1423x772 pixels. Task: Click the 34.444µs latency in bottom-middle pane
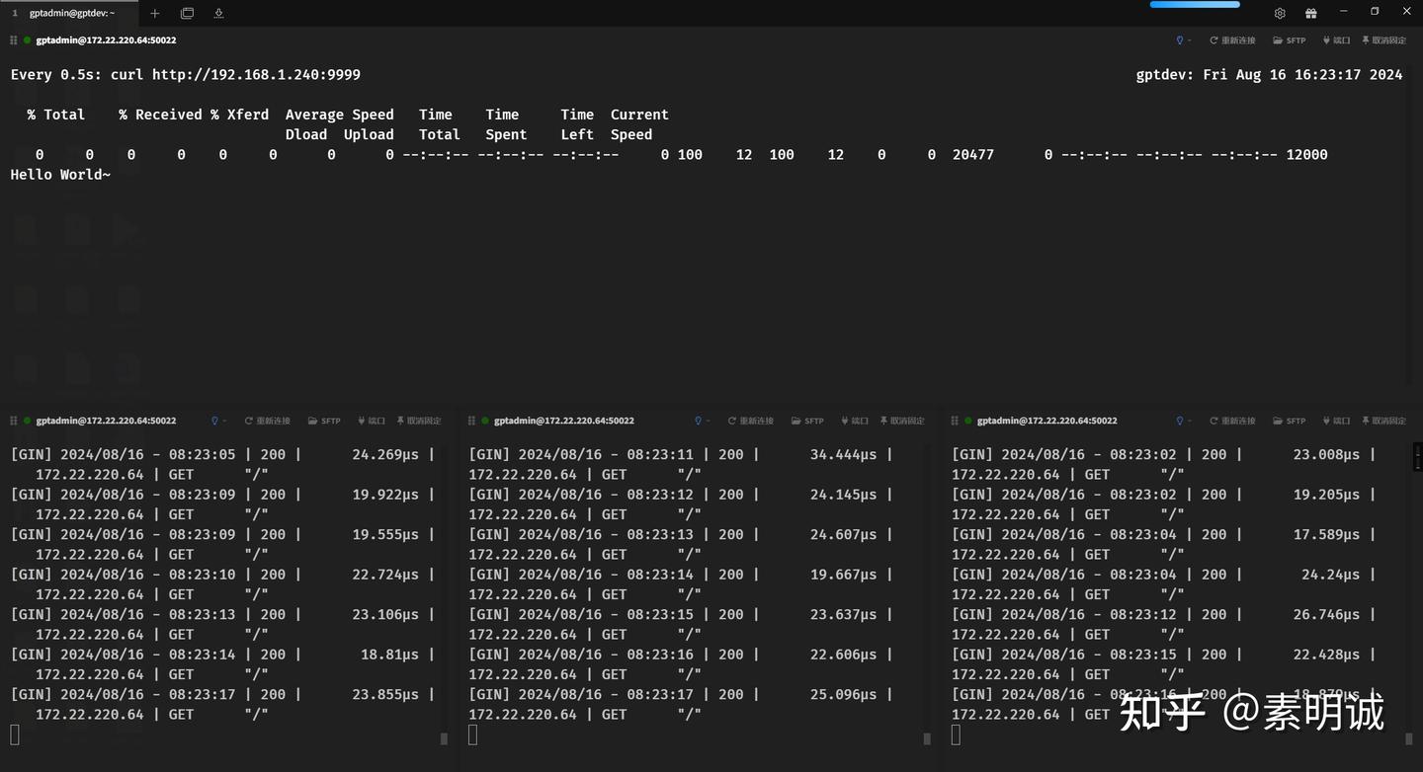843,455
